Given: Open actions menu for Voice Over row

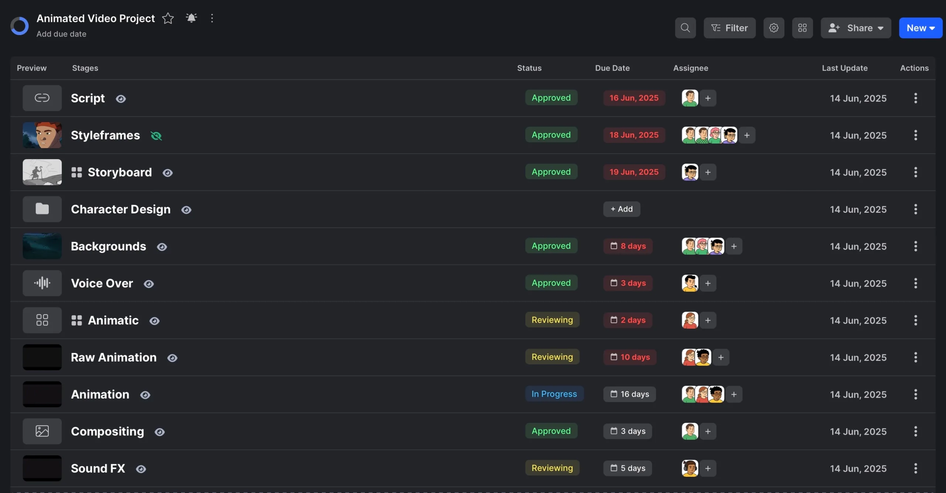Looking at the screenshot, I should [x=915, y=283].
